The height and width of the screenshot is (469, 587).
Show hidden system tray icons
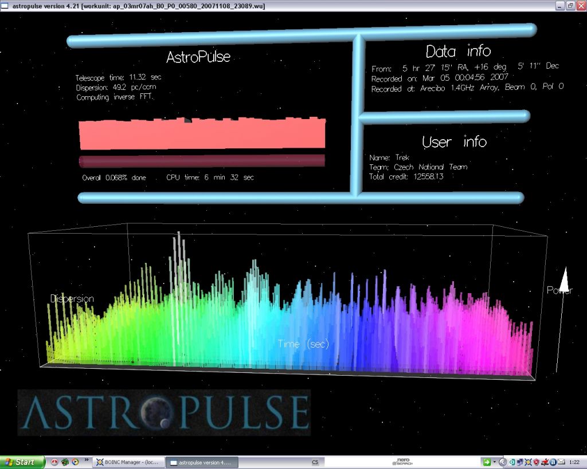pos(502,462)
